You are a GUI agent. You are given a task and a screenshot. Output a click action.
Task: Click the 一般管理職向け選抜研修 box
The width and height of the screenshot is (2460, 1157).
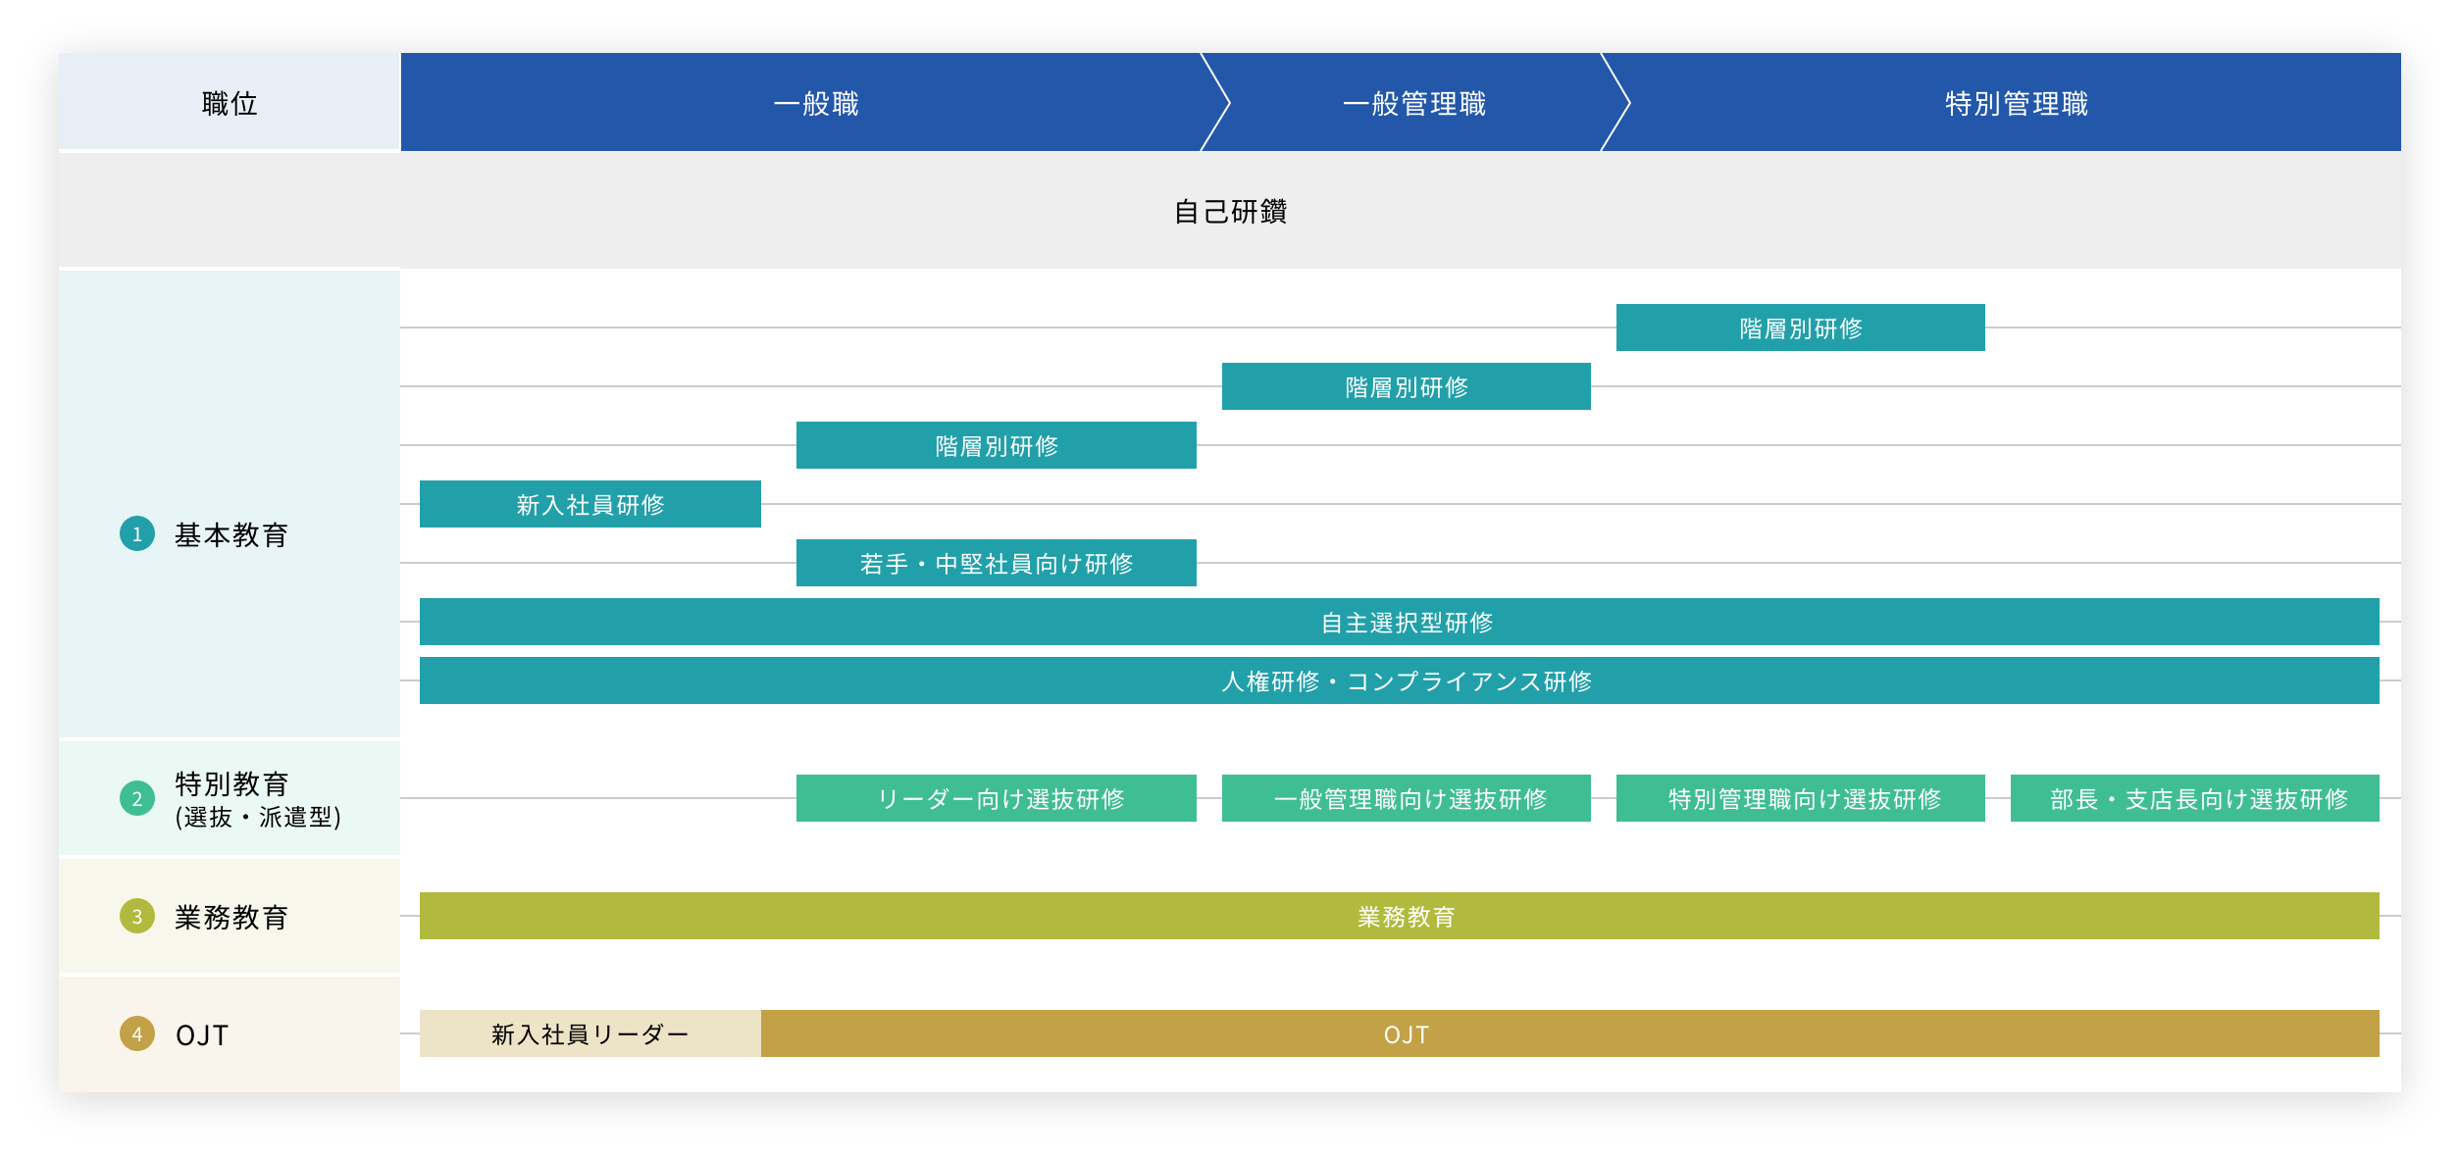pyautogui.click(x=1406, y=798)
